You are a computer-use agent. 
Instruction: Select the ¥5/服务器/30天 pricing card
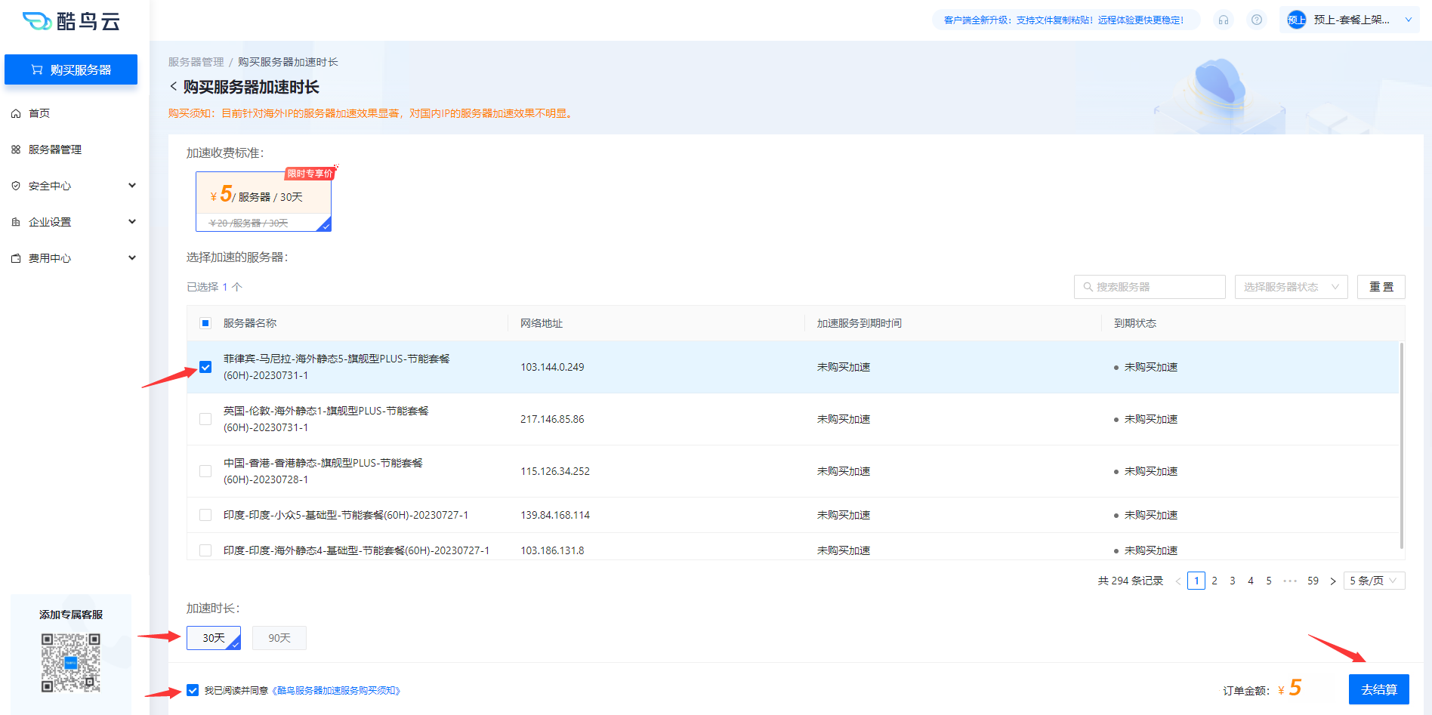(264, 202)
